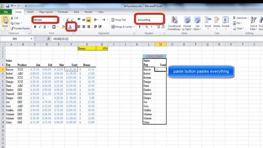Toggle Italic formatting
The width and height of the screenshot is (263, 148).
pyautogui.click(x=40, y=27)
